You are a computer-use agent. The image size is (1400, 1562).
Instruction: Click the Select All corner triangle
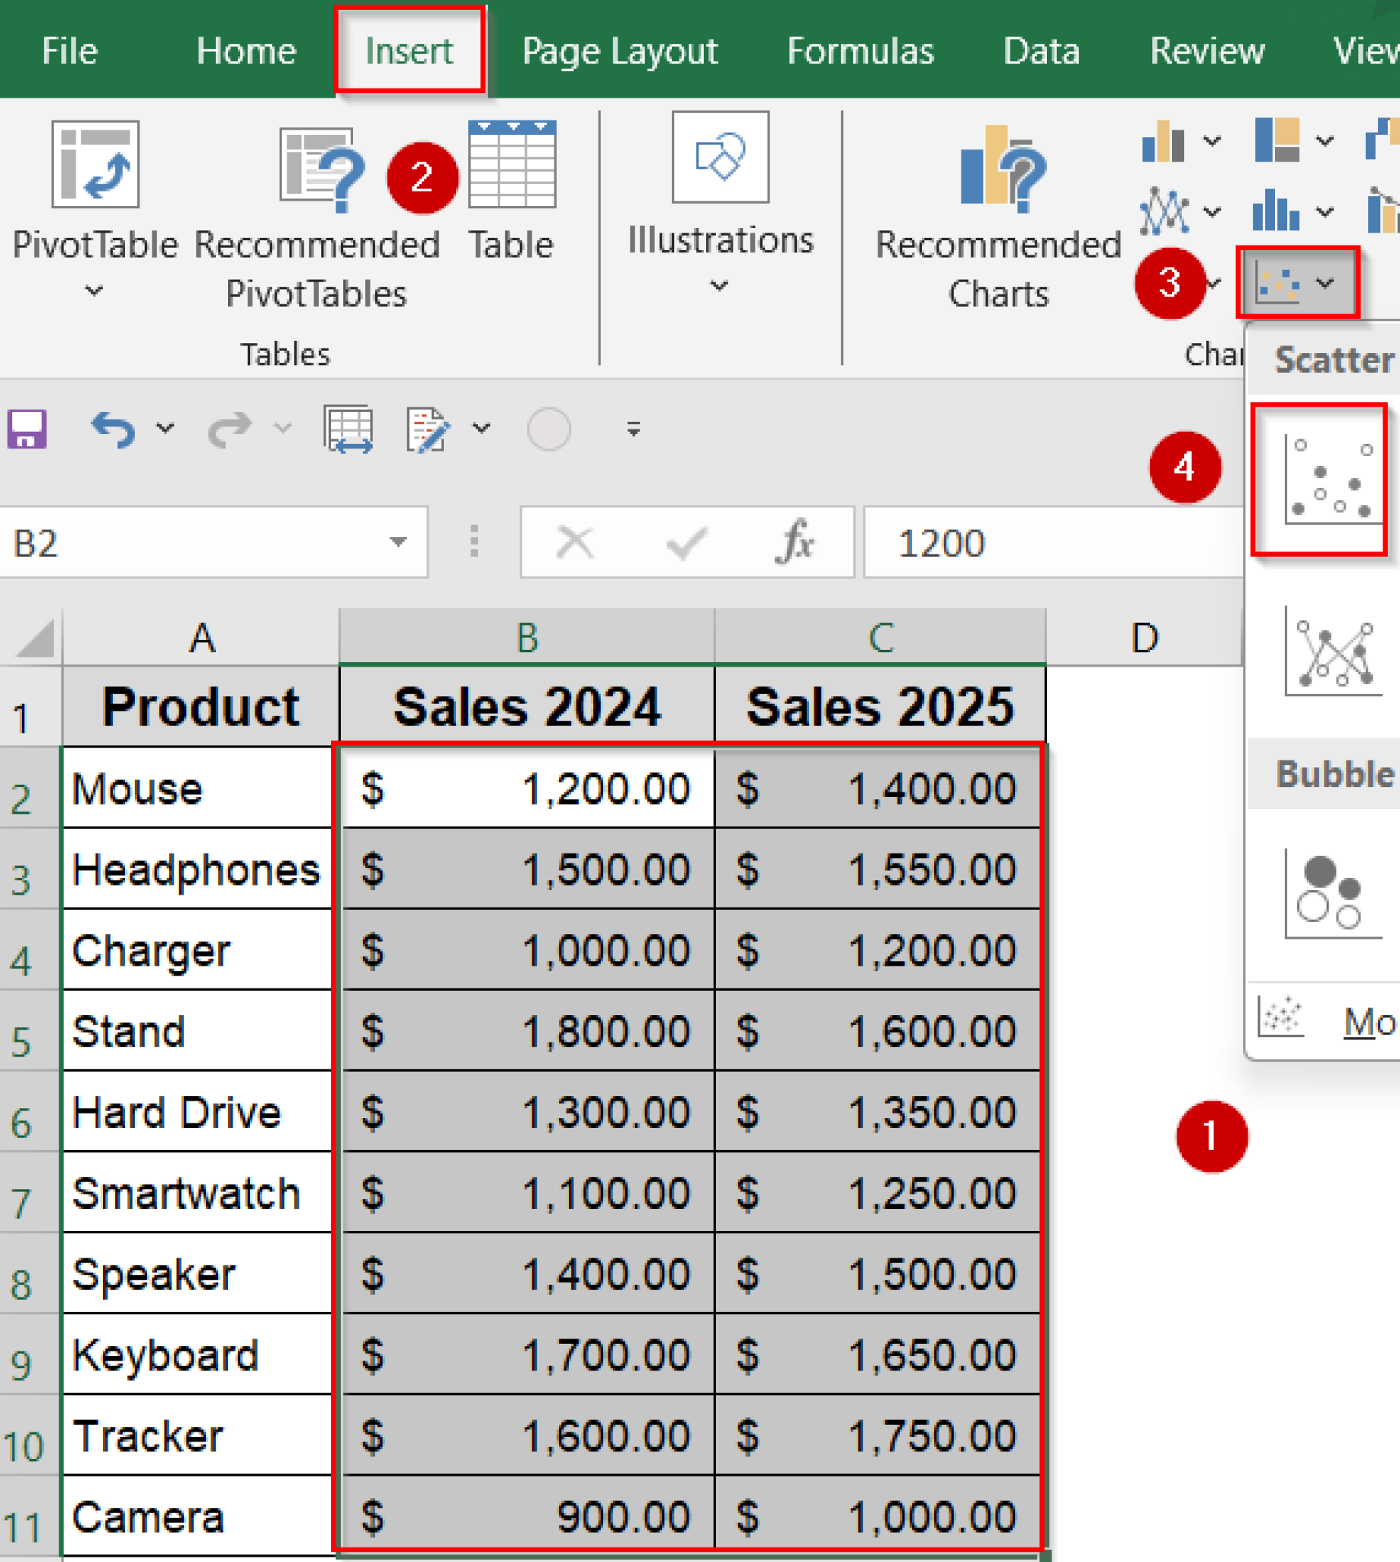(x=34, y=638)
